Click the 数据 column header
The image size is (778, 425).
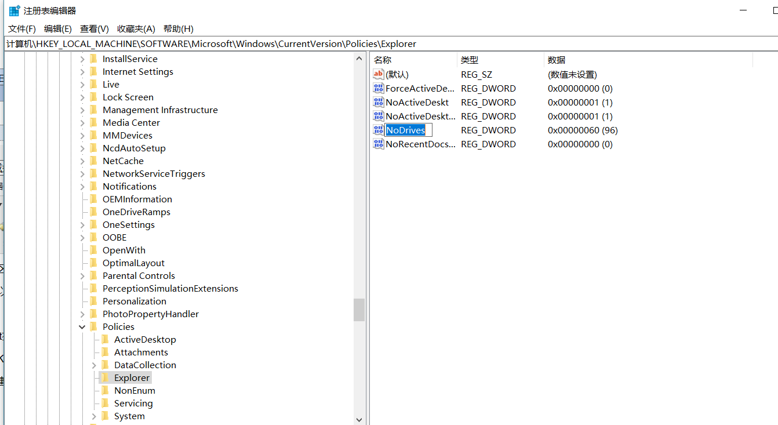tap(557, 60)
